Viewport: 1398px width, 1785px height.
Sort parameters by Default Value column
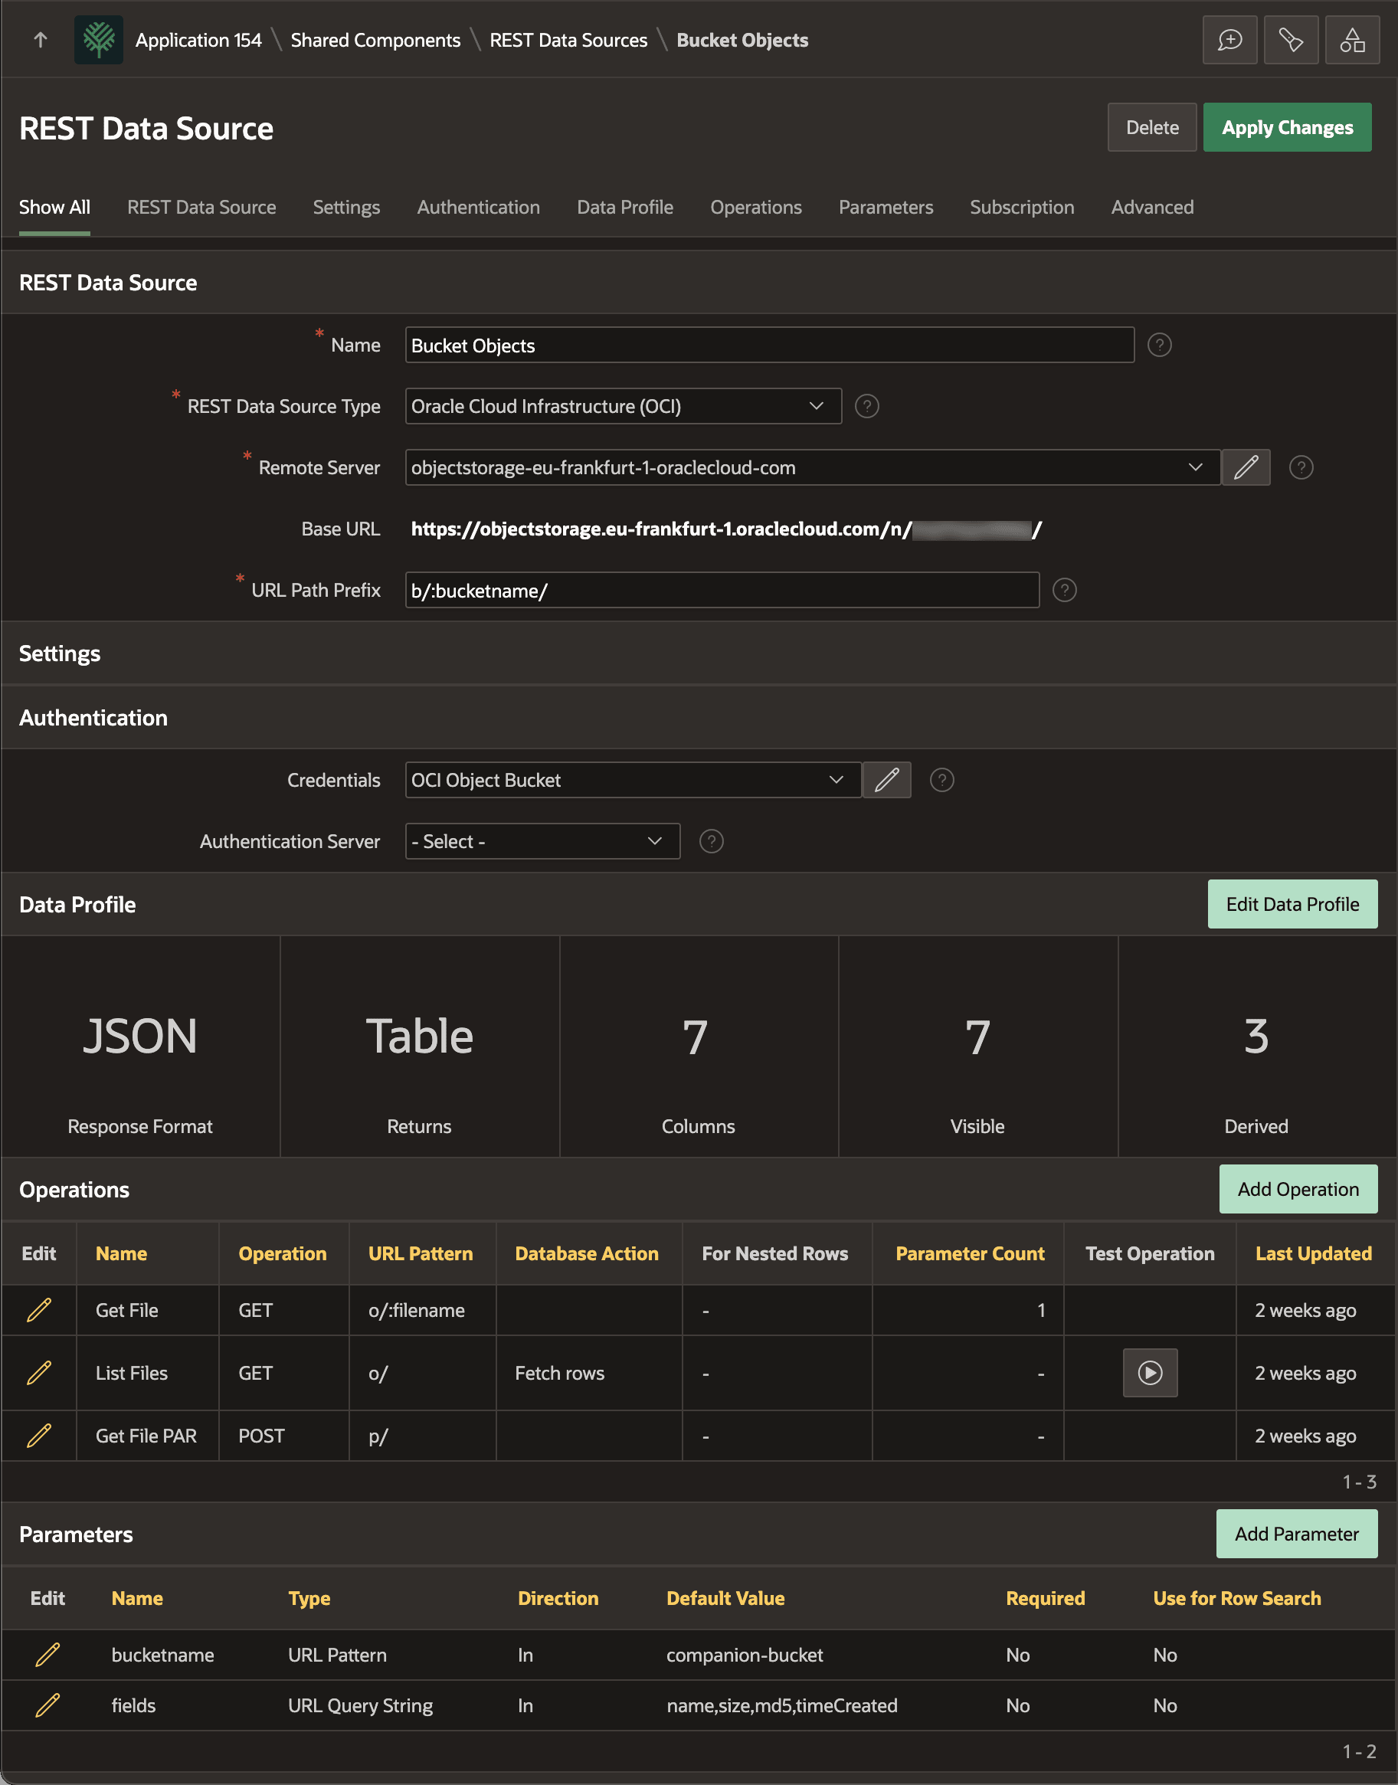pyautogui.click(x=725, y=1598)
